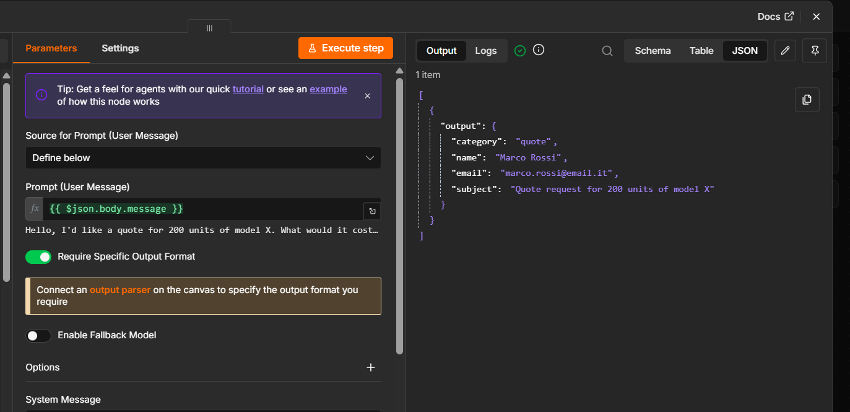Enable the Fallback Model toggle
Screen dimensions: 850x412
pyautogui.click(x=38, y=335)
